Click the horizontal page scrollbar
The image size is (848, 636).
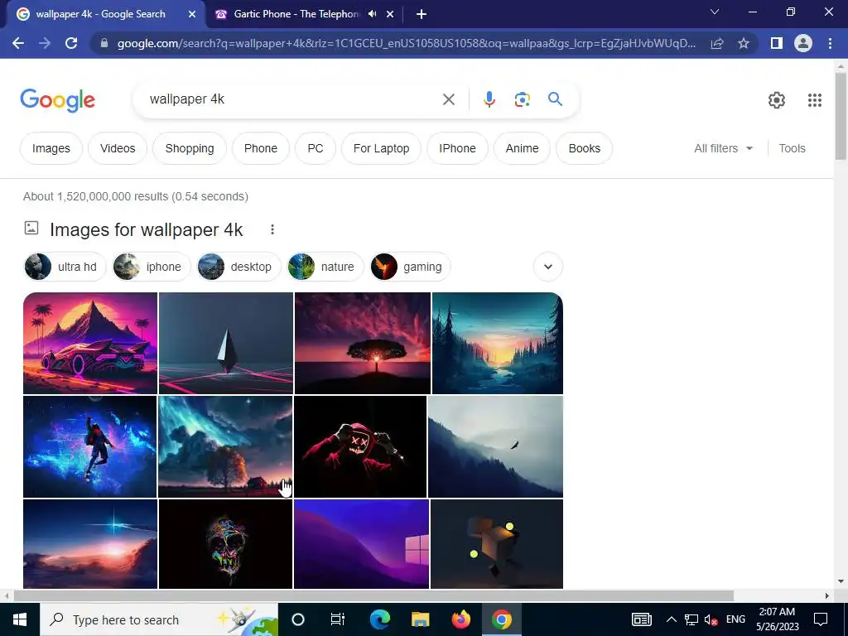point(373,595)
